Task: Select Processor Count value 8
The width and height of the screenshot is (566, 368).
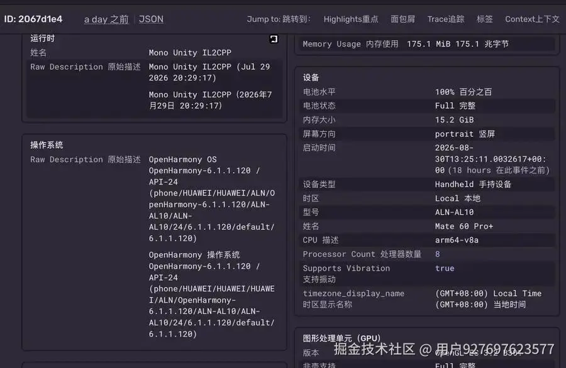Action: coord(438,254)
